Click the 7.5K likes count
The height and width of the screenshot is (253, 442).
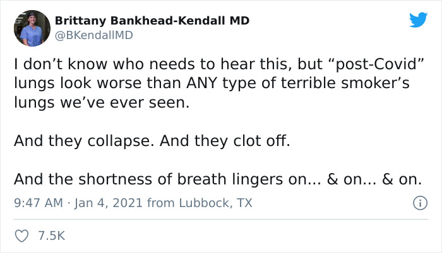52,236
